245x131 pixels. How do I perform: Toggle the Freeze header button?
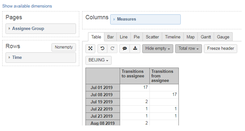[x=220, y=48]
